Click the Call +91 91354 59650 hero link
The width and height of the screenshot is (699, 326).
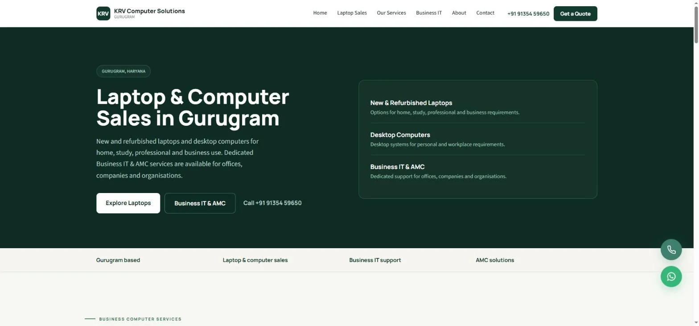point(272,203)
